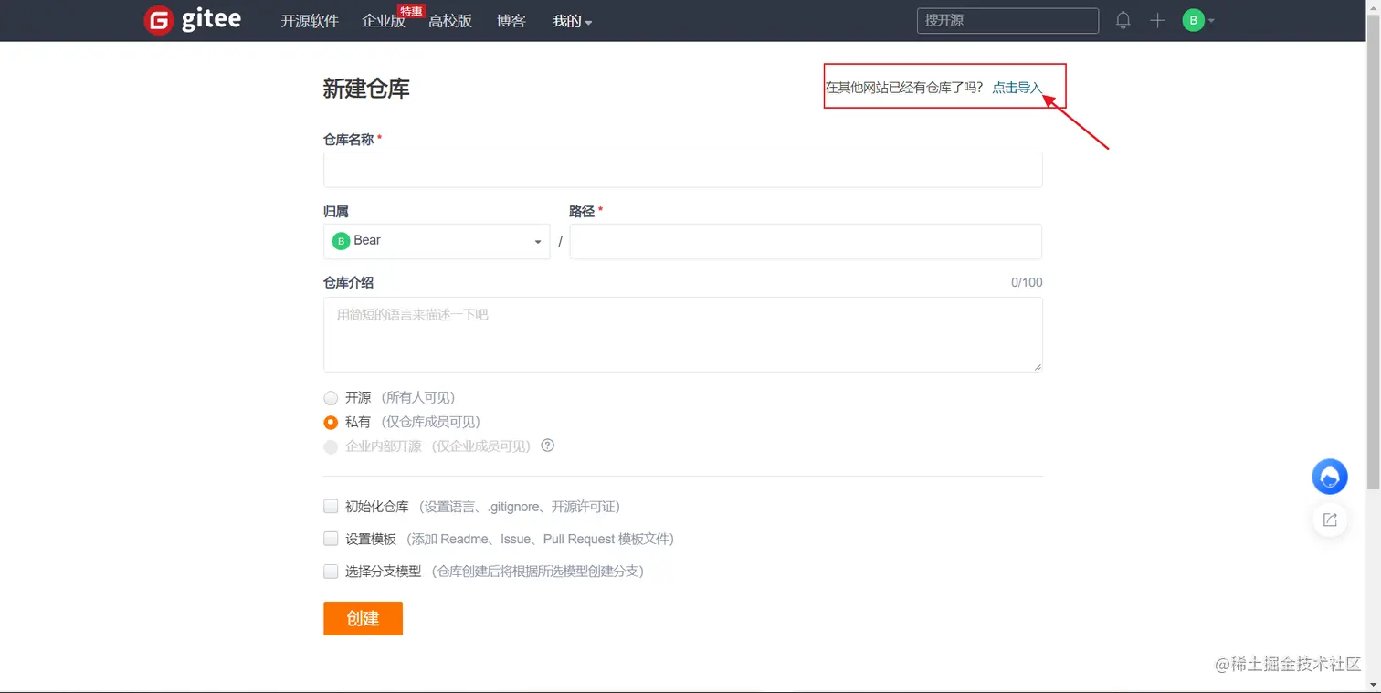This screenshot has height=693, width=1381.
Task: Open 开源软件 in the navigation bar
Action: (x=310, y=21)
